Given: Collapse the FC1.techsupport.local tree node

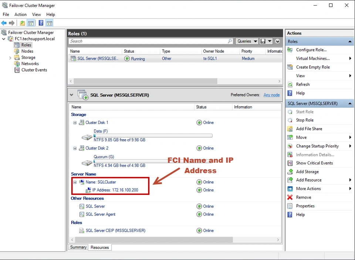Looking at the screenshot, I should point(4,39).
